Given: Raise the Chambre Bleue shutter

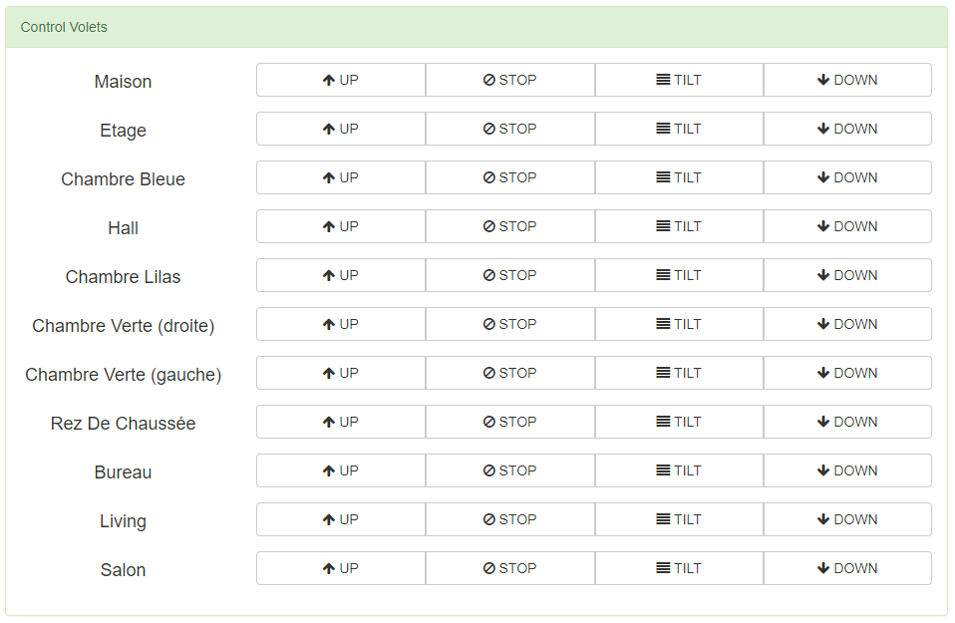Looking at the screenshot, I should 340,177.
